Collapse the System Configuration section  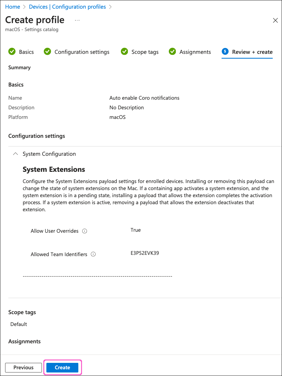[x=15, y=154]
